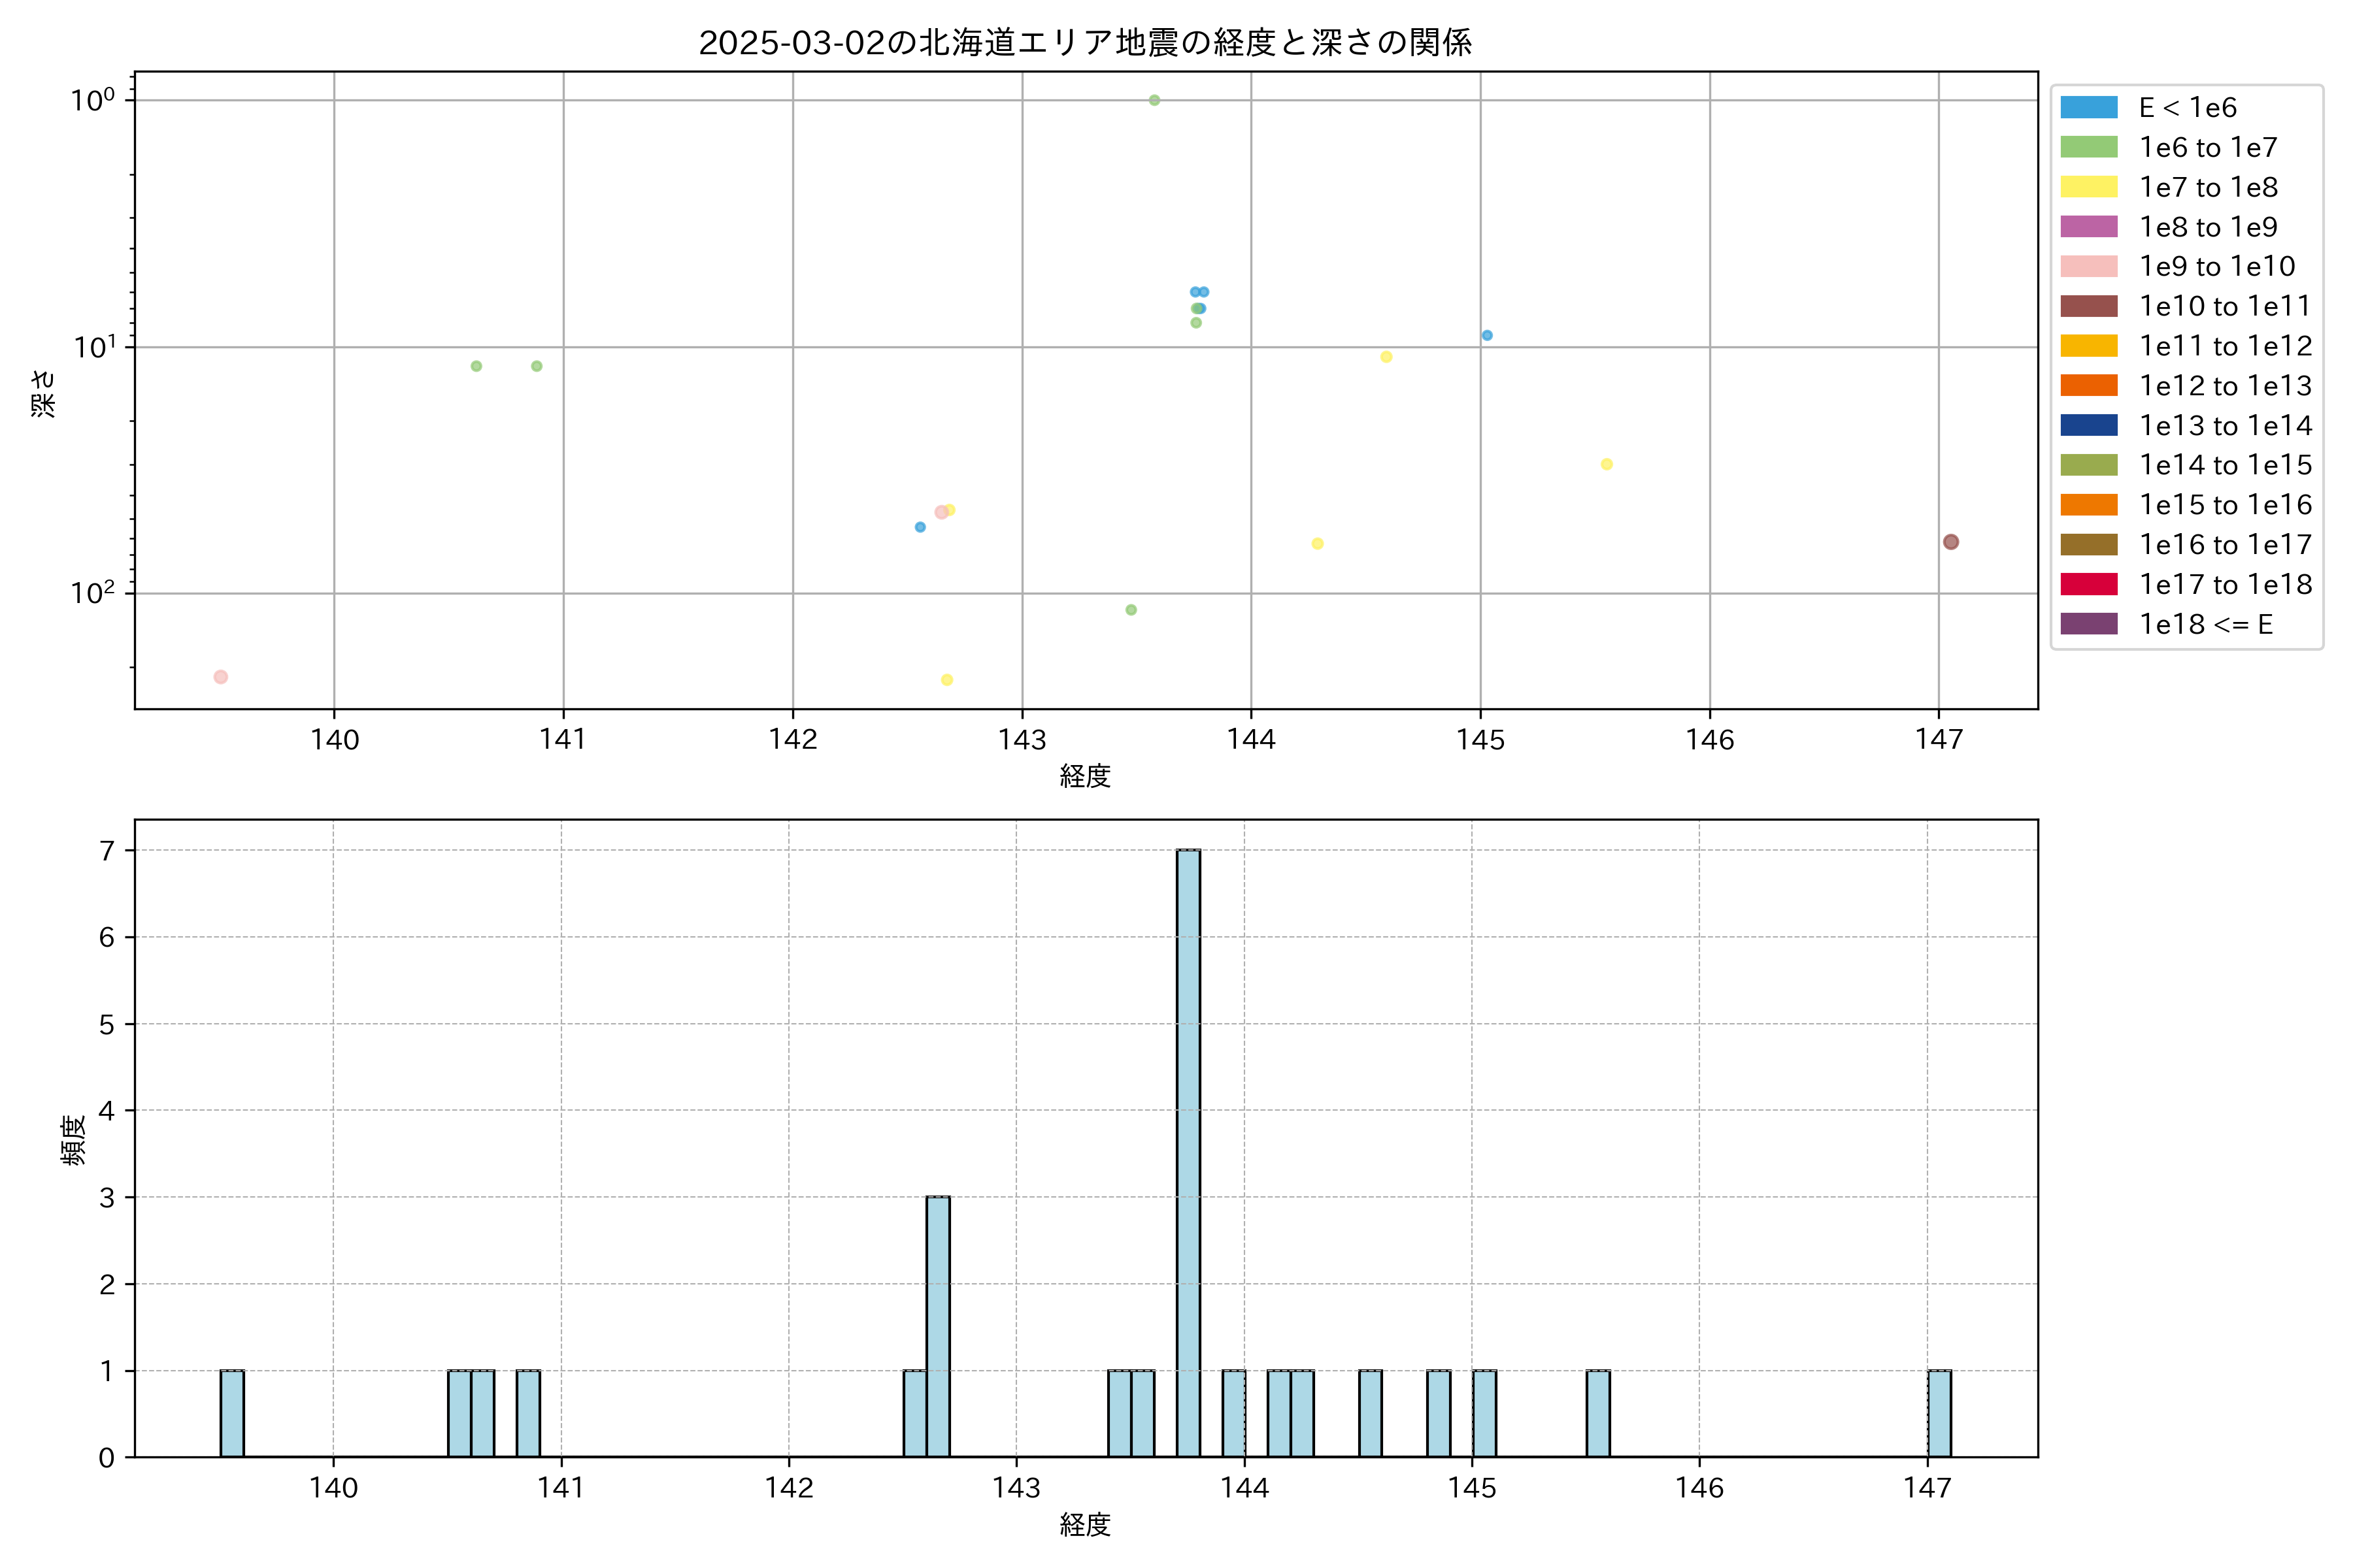Click the dark blue '1e13 to 1e14' swatch
Viewport: 2353px width, 1568px height.
(x=2088, y=425)
